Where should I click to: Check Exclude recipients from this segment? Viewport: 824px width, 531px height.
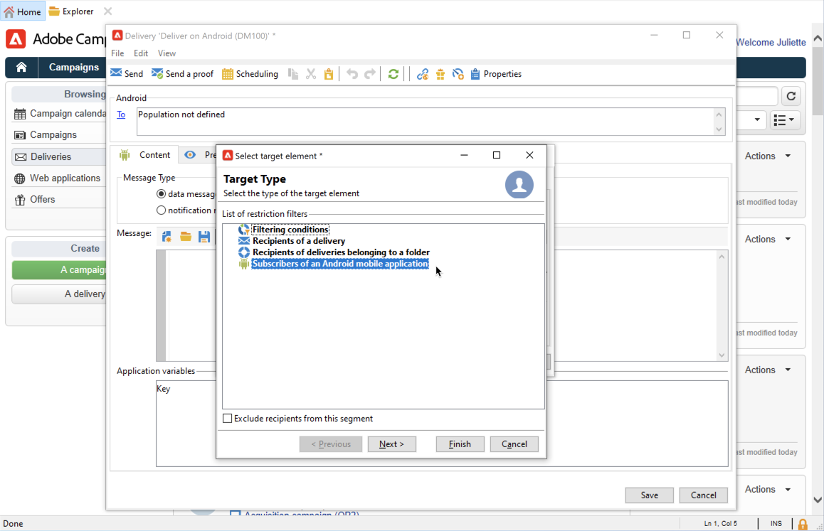pyautogui.click(x=228, y=419)
